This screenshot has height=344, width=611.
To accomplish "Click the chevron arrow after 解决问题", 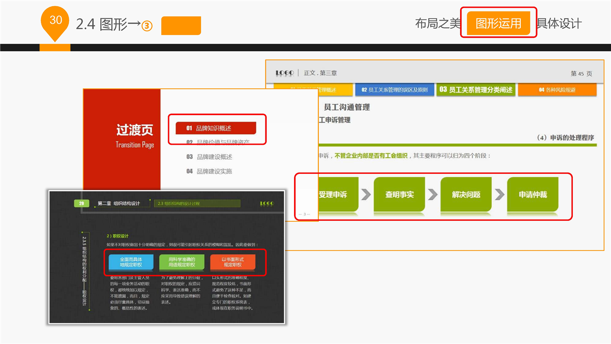I will coord(499,194).
